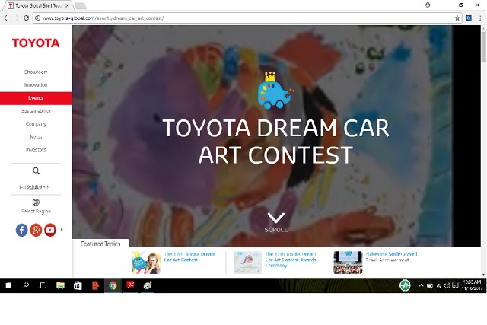Select the Toyota Global Site browser tab
The height and width of the screenshot is (325, 487).
pyautogui.click(x=39, y=5)
